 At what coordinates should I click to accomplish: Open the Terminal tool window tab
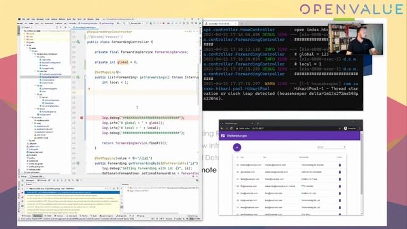click(x=59, y=216)
